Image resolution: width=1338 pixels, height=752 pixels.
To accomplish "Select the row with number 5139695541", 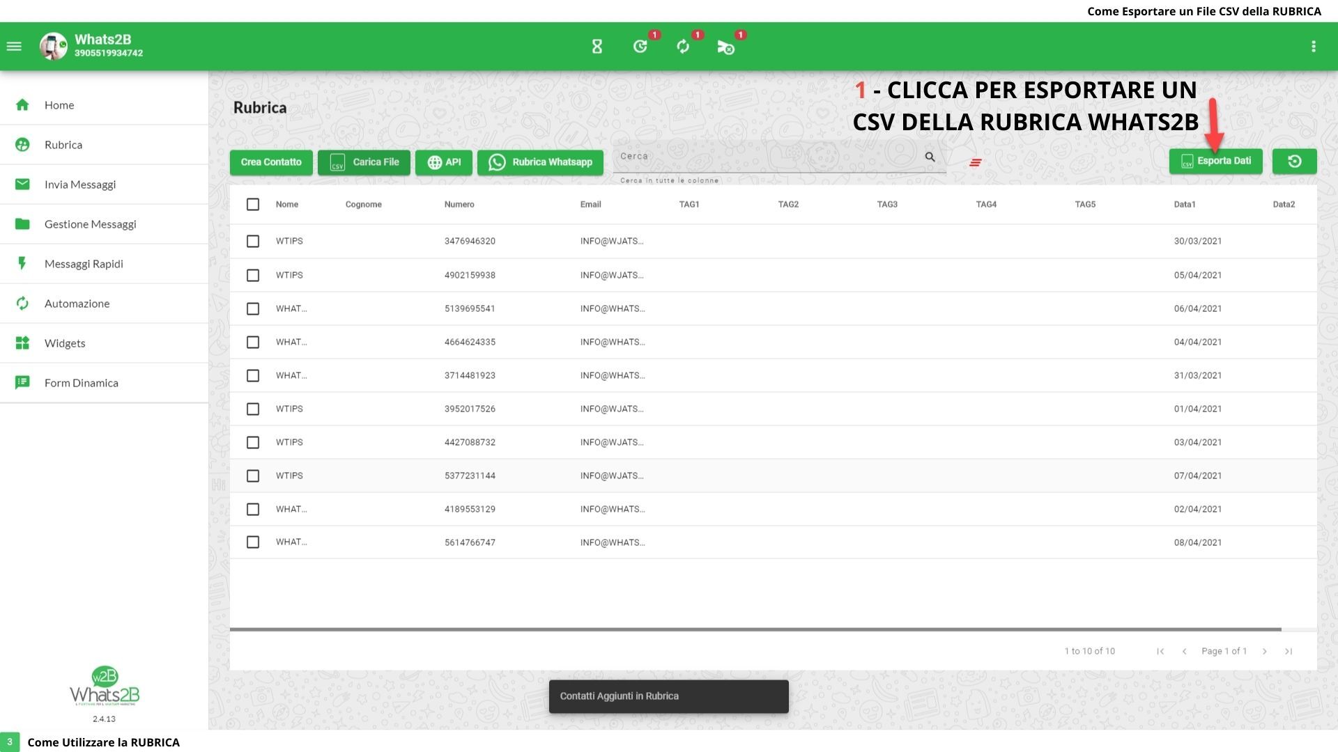I will coord(253,308).
